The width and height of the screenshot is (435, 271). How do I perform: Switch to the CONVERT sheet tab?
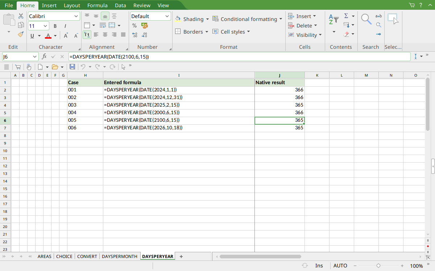tap(87, 256)
